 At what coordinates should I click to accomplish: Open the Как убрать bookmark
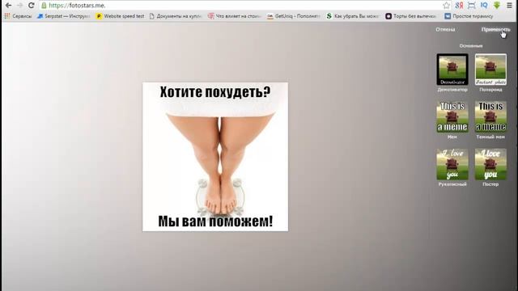tap(353, 16)
